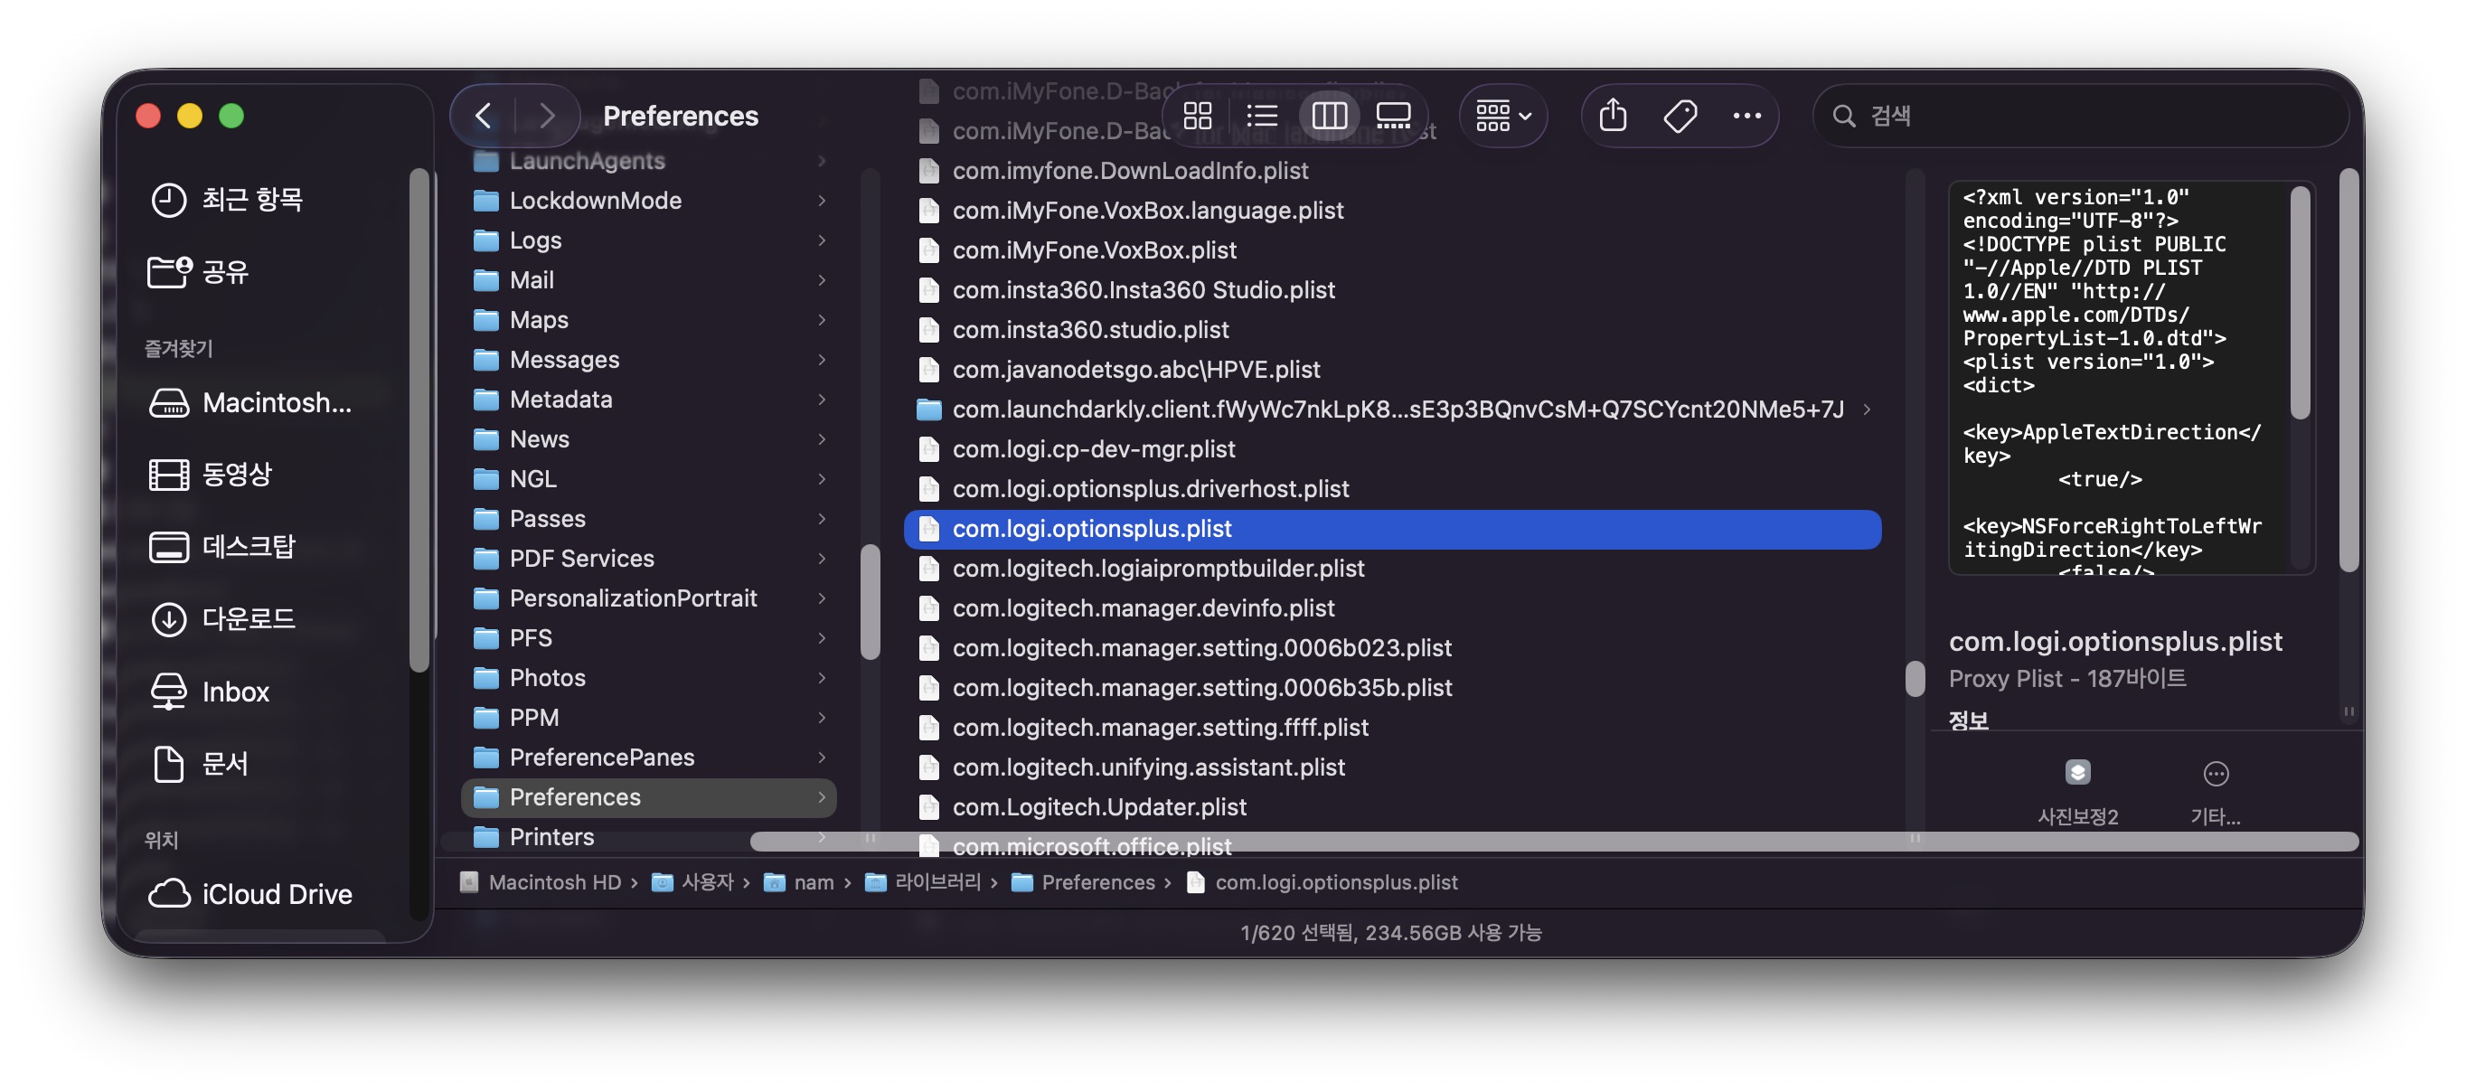Click the 사진보정2 quick action icon
This screenshot has height=1092, width=2466.
[x=2077, y=773]
